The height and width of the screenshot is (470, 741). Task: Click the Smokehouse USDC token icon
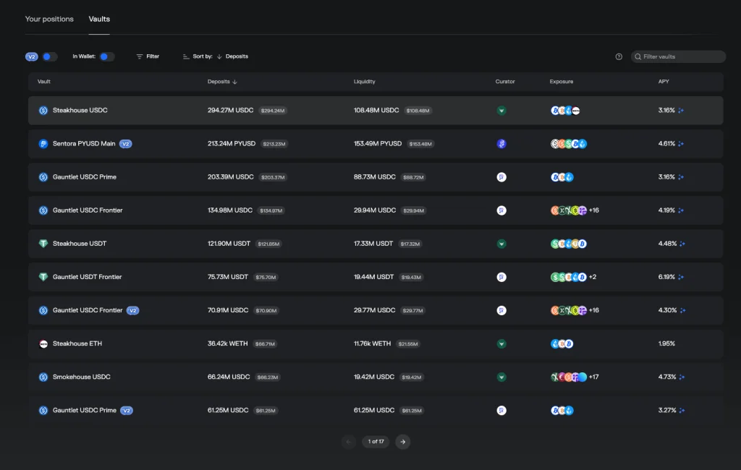coord(43,377)
